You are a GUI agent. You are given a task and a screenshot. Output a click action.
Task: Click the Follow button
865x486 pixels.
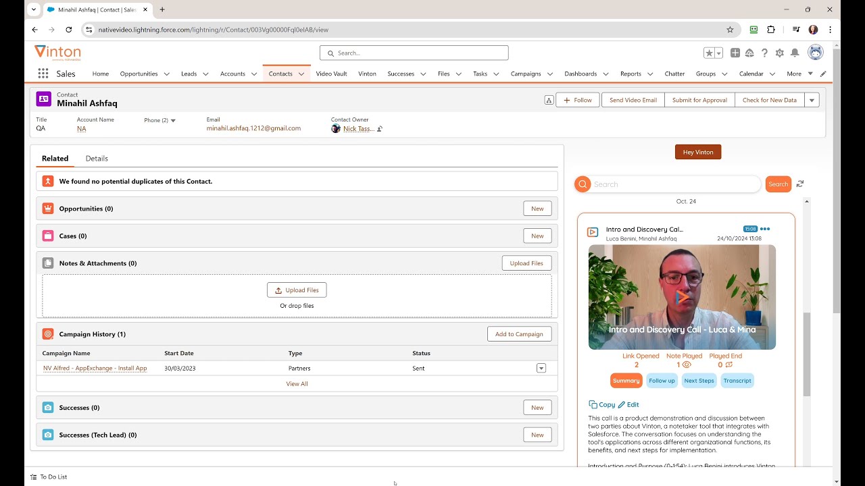click(x=578, y=100)
